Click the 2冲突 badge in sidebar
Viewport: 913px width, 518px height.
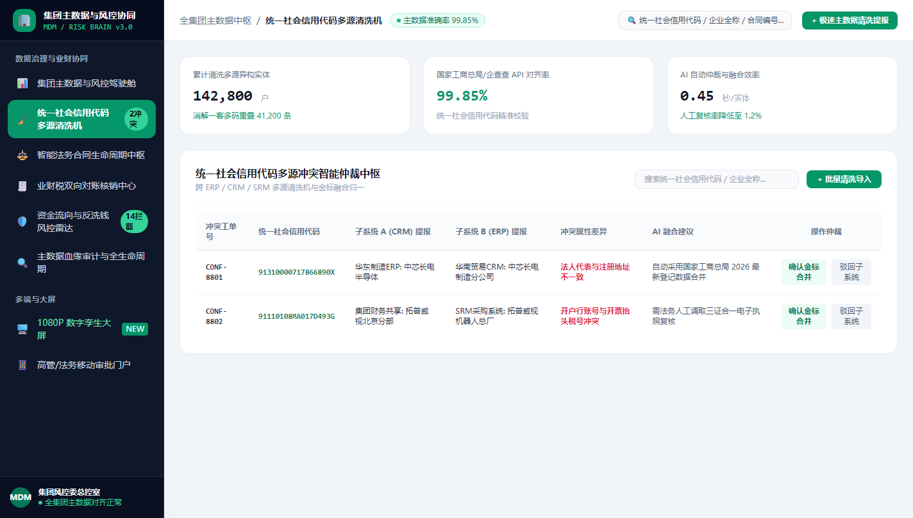pyautogui.click(x=136, y=119)
